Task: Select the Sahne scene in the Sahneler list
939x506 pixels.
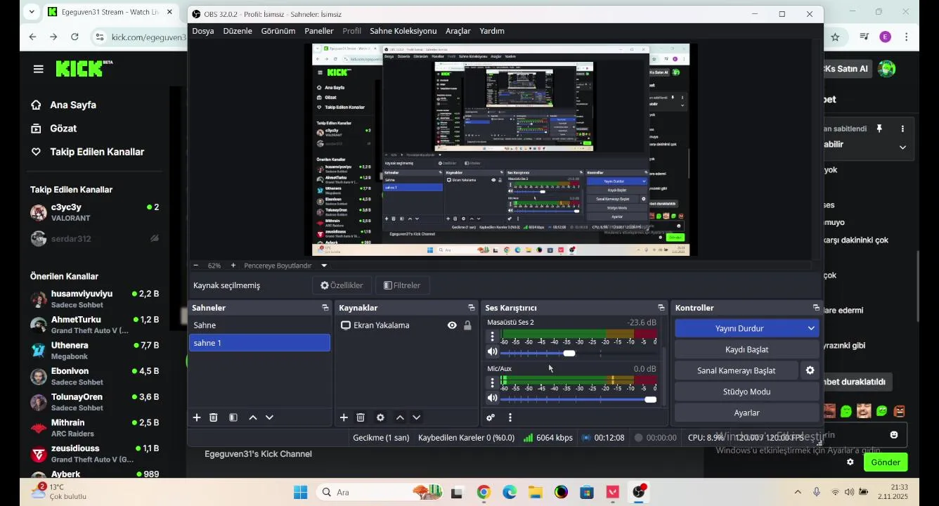Action: [x=259, y=325]
